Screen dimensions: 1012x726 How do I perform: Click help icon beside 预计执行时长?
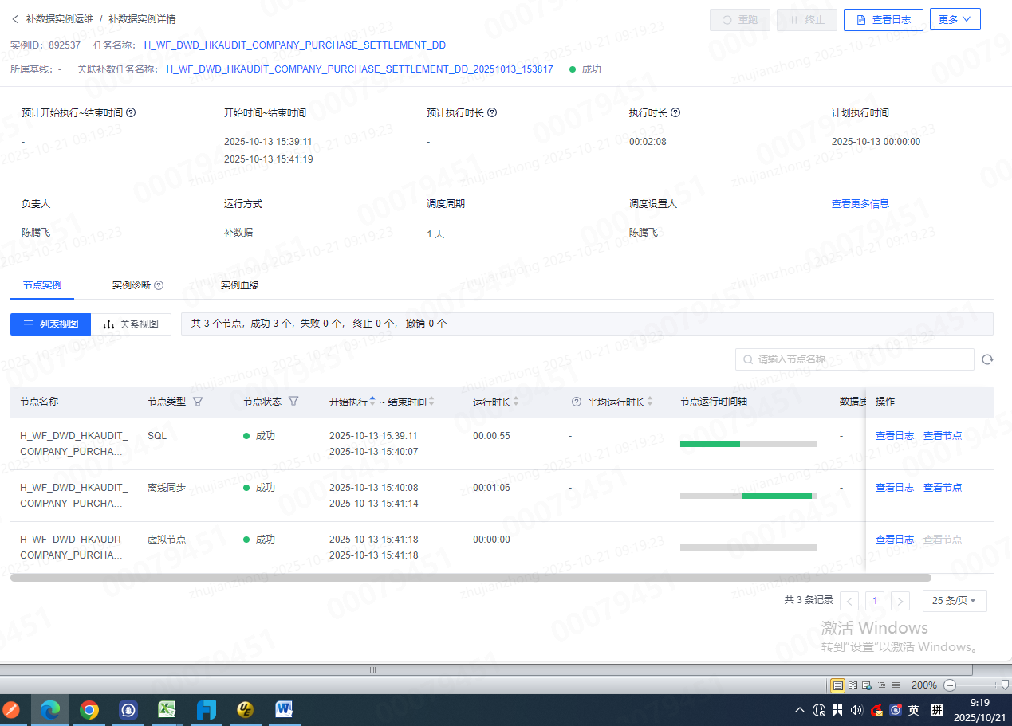tap(492, 113)
